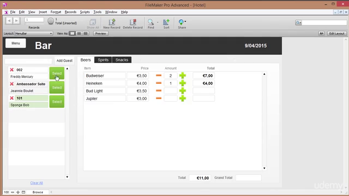Increase Bud Light amount with green plus

pyautogui.click(x=183, y=91)
